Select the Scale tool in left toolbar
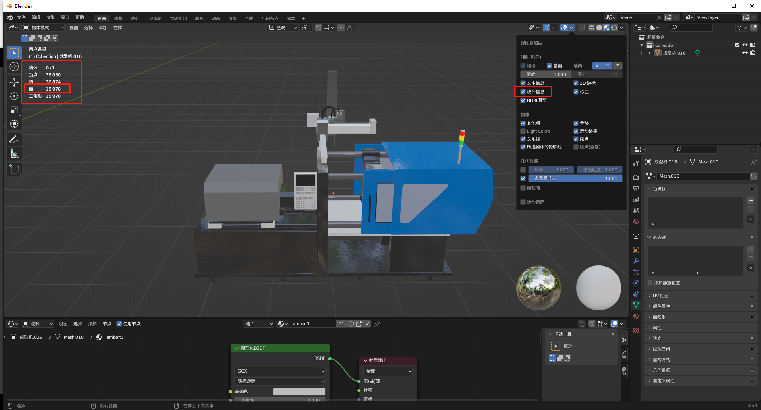The image size is (761, 410). [14, 110]
